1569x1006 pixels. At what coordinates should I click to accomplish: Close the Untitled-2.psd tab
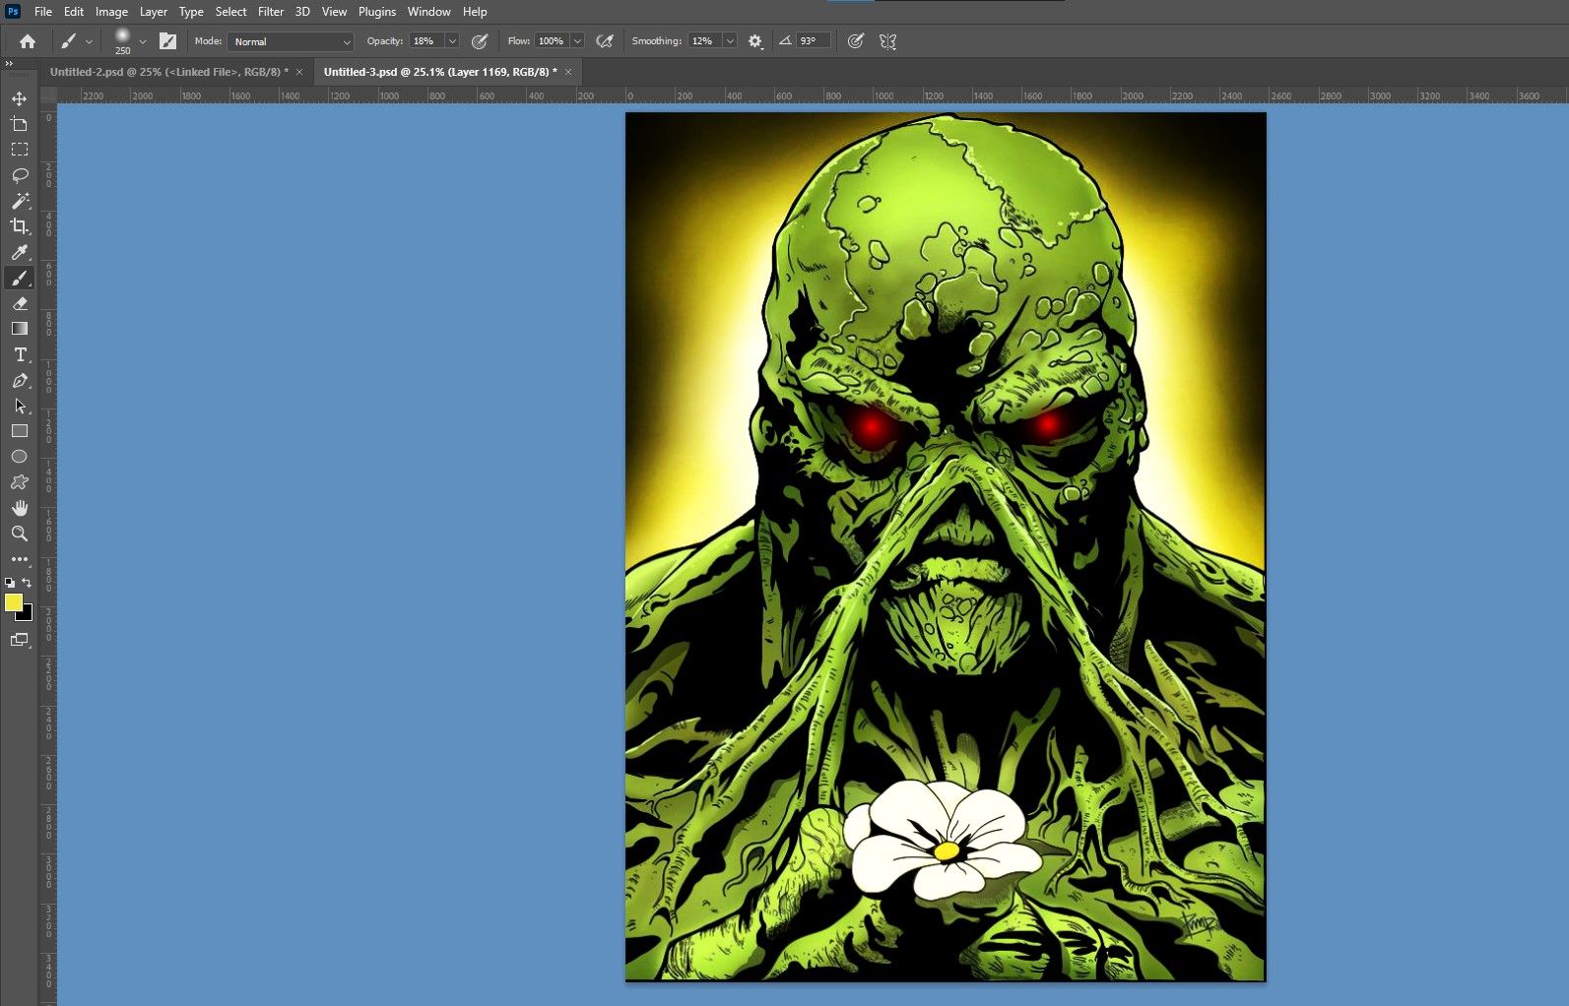pos(299,72)
